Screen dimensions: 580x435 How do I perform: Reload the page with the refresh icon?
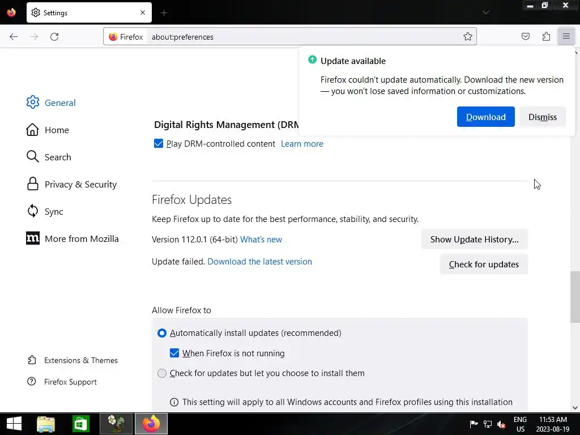click(x=54, y=37)
